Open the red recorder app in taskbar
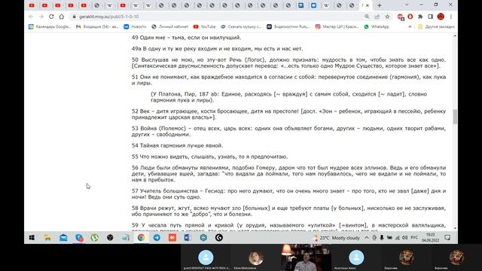The image size is (482, 271). (x=172, y=238)
